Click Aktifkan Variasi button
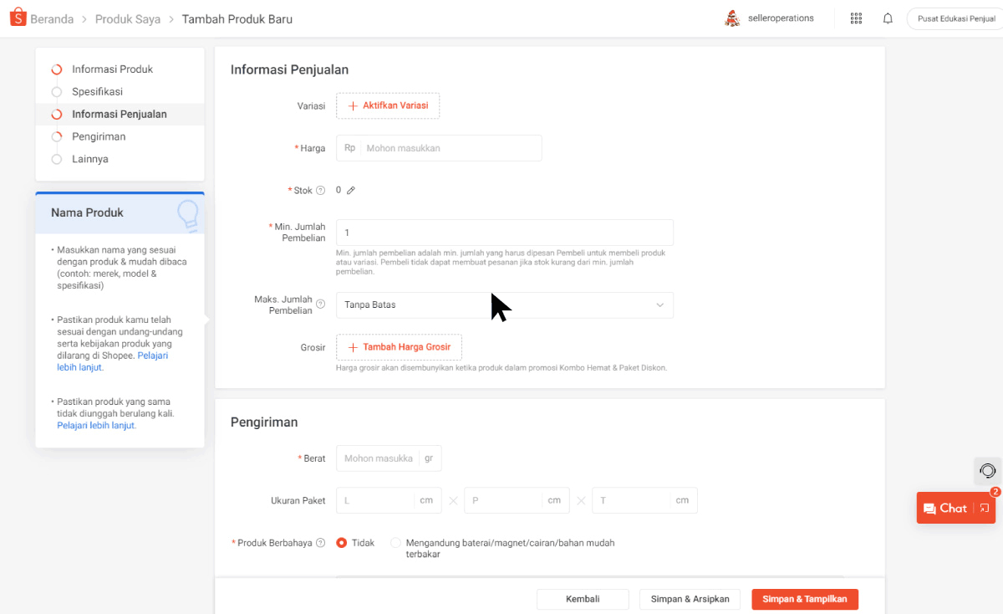 (388, 105)
